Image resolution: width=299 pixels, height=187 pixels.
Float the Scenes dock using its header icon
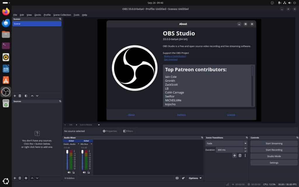click(x=60, y=19)
